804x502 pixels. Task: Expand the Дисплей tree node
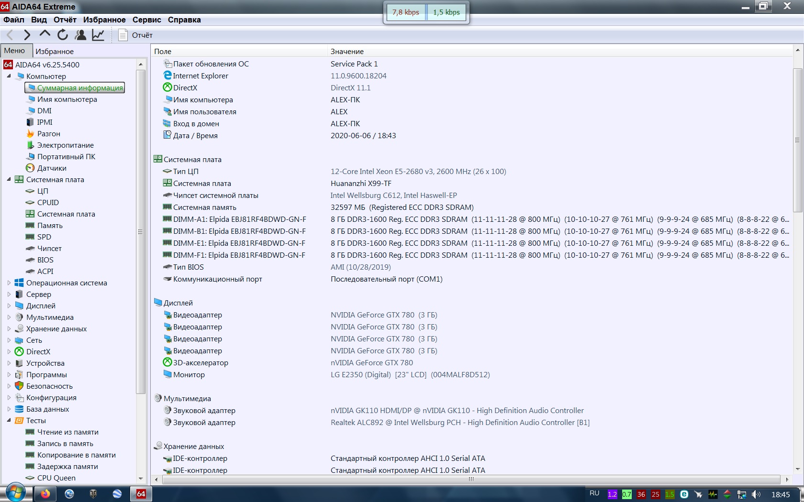(x=9, y=306)
